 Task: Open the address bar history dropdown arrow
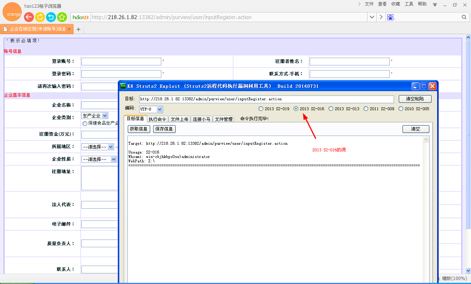click(x=372, y=17)
